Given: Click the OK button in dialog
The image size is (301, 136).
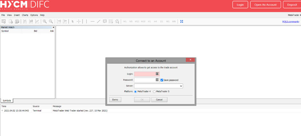Looking at the screenshot, I should (x=142, y=100).
